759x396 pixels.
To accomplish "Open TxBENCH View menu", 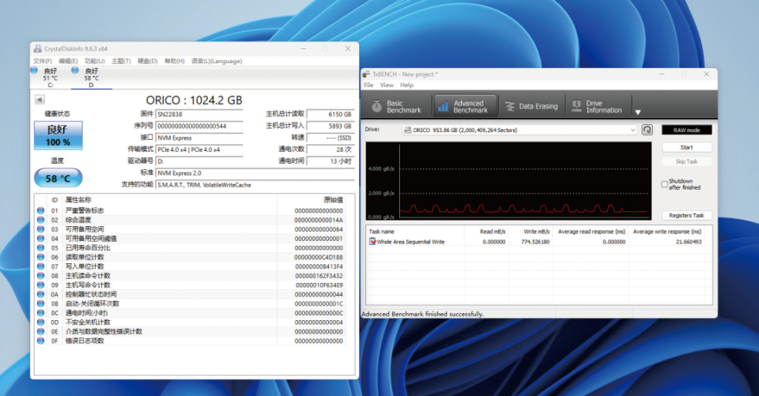I will 387,85.
